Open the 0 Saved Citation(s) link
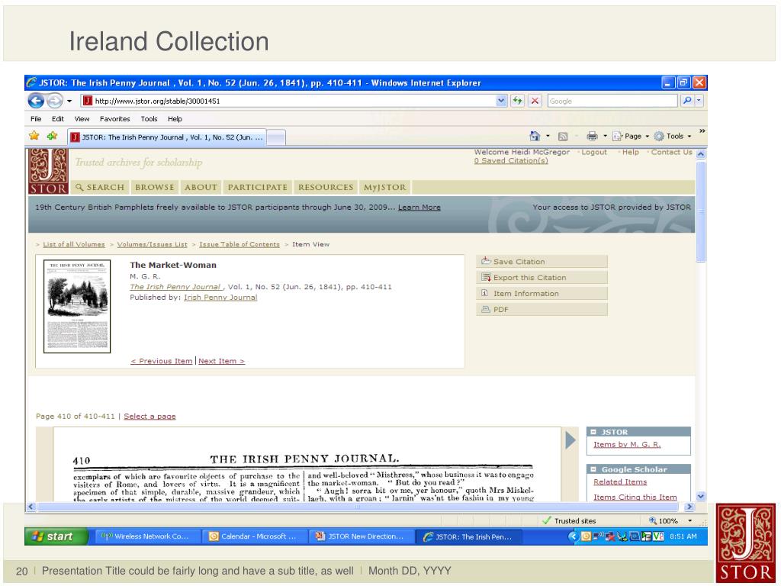This screenshot has height=586, width=781. [510, 161]
